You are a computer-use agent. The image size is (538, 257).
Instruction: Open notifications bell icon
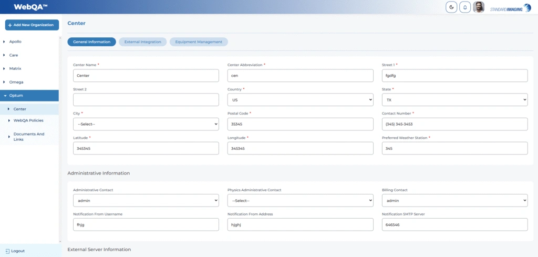(465, 7)
